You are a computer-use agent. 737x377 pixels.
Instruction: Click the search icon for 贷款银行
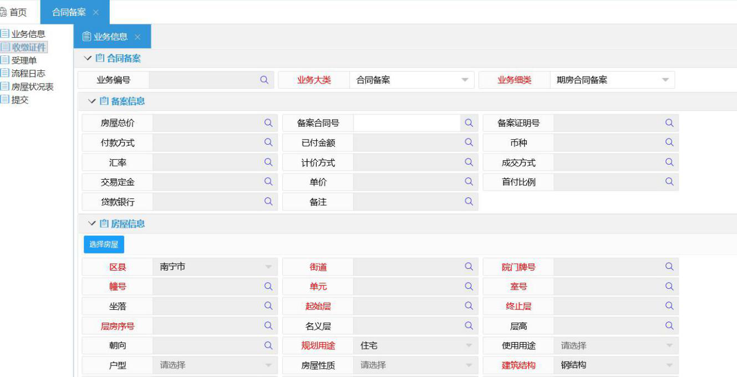point(268,202)
